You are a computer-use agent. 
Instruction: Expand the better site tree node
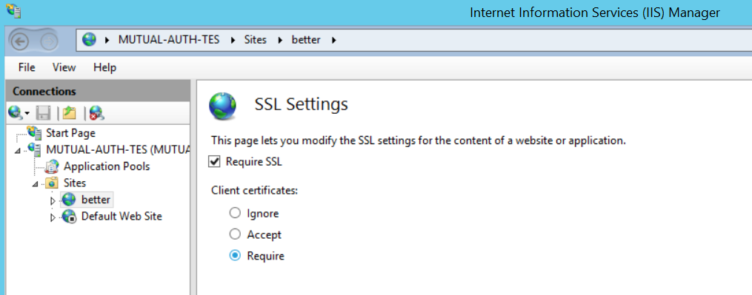(53, 200)
